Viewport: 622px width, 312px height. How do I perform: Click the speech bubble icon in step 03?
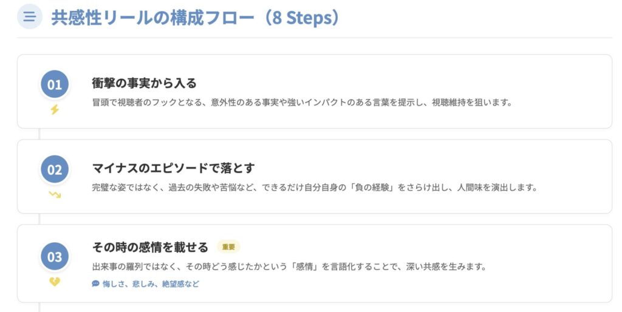point(95,283)
